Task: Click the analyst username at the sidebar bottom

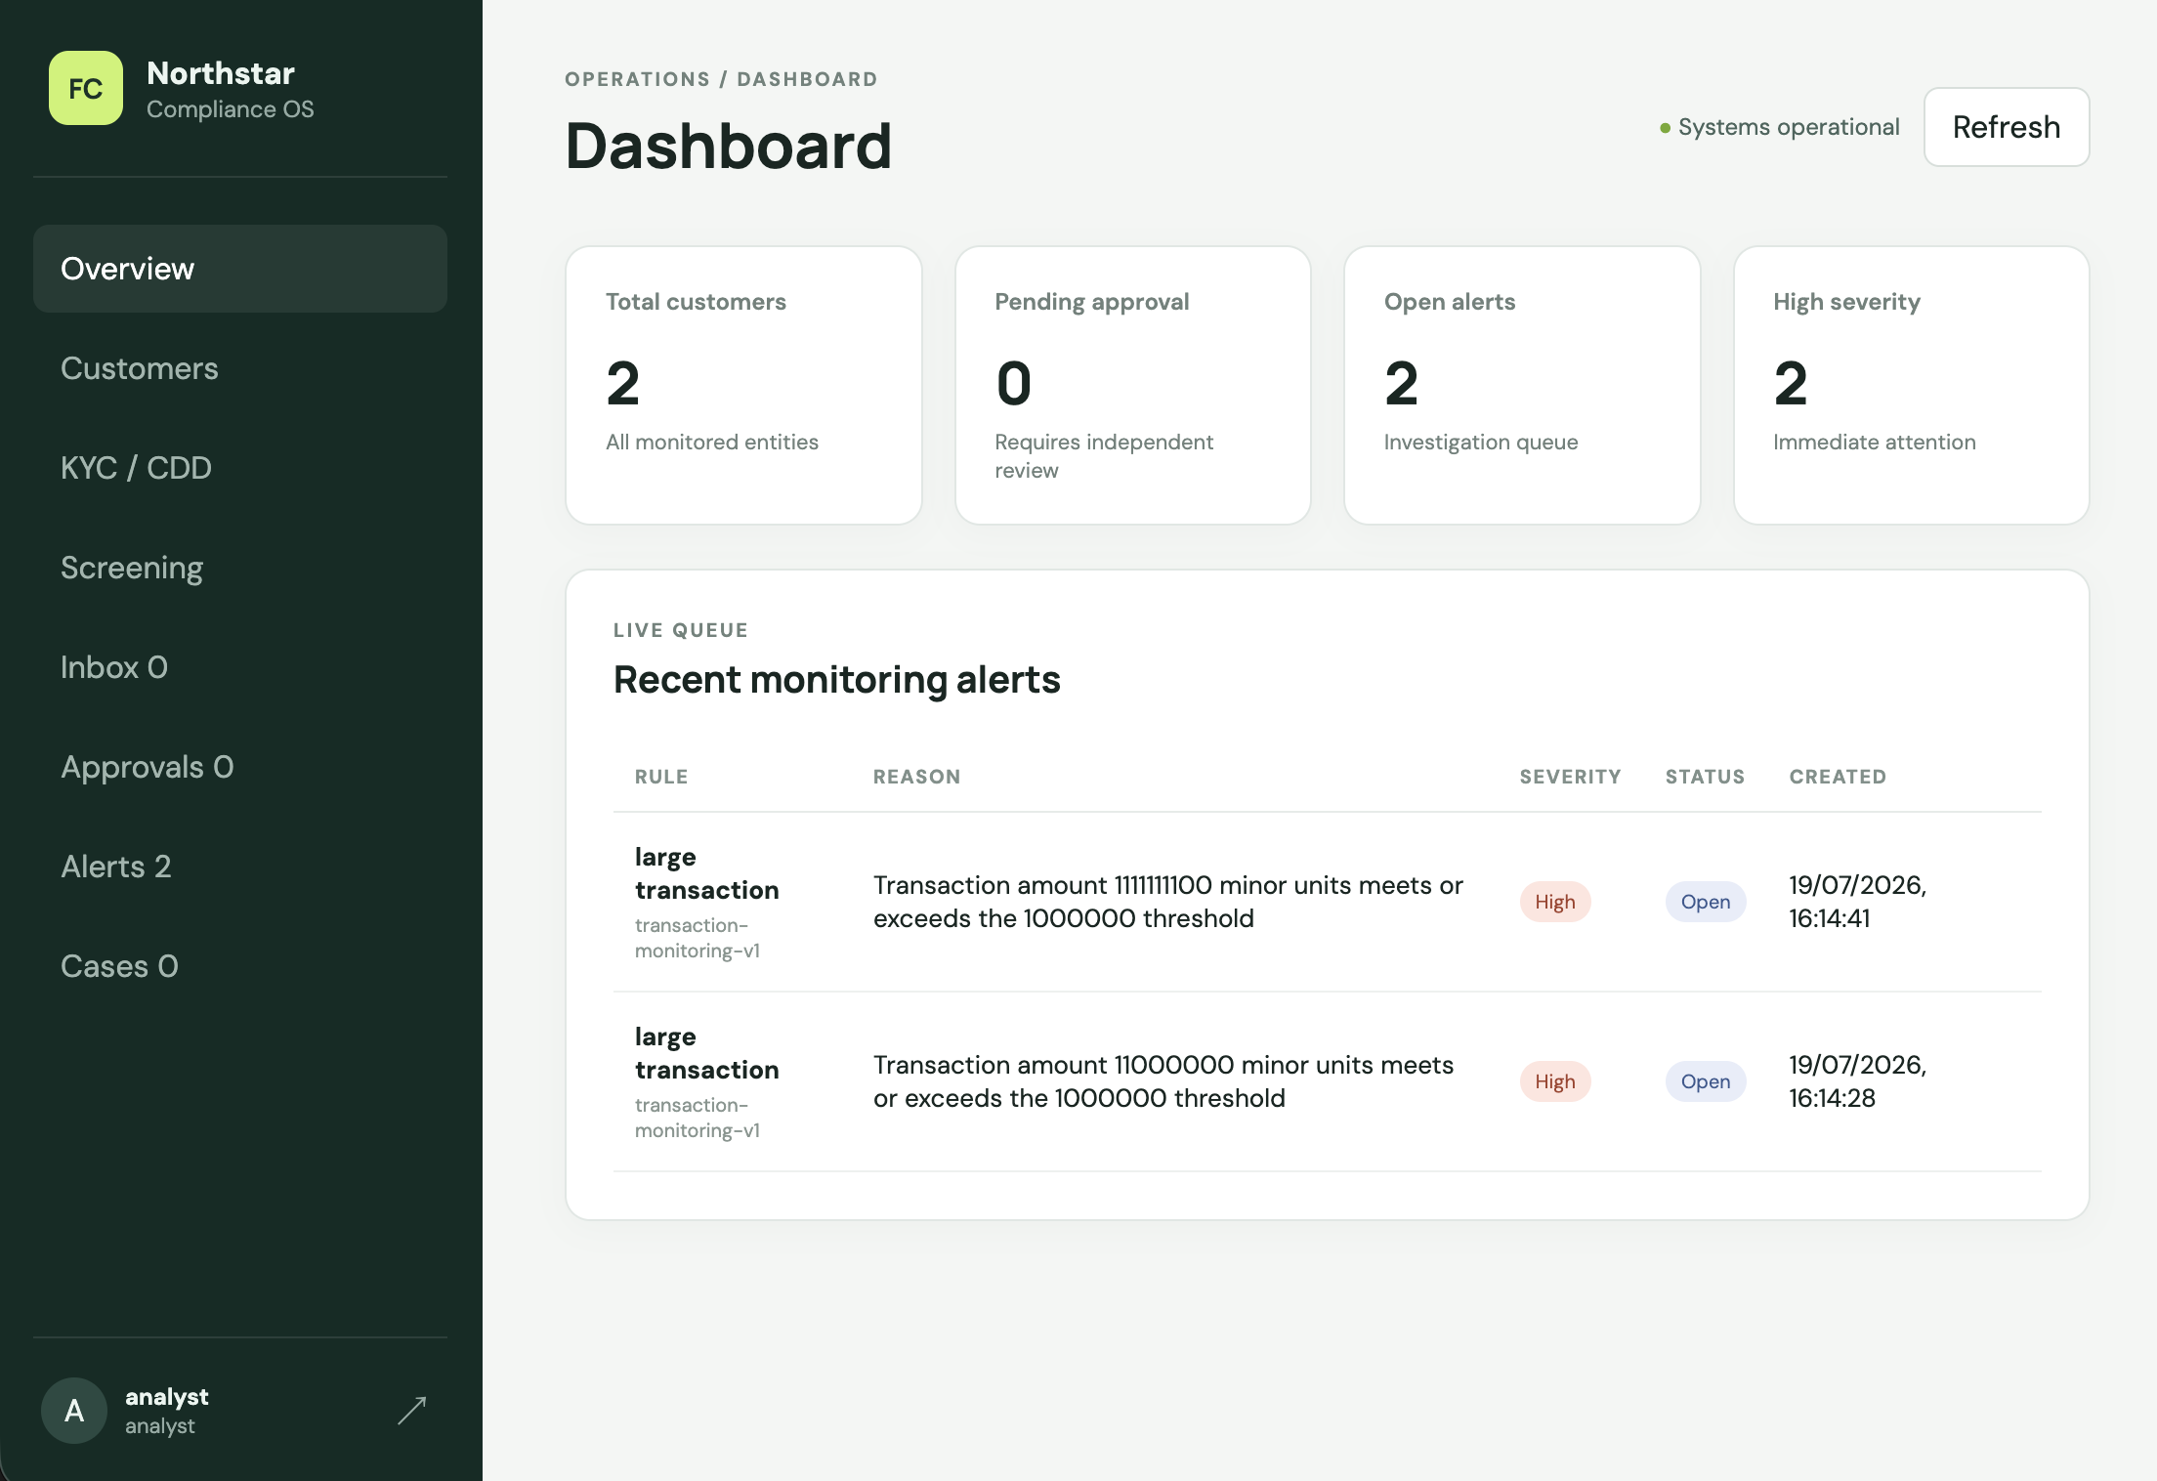Action: pyautogui.click(x=166, y=1397)
